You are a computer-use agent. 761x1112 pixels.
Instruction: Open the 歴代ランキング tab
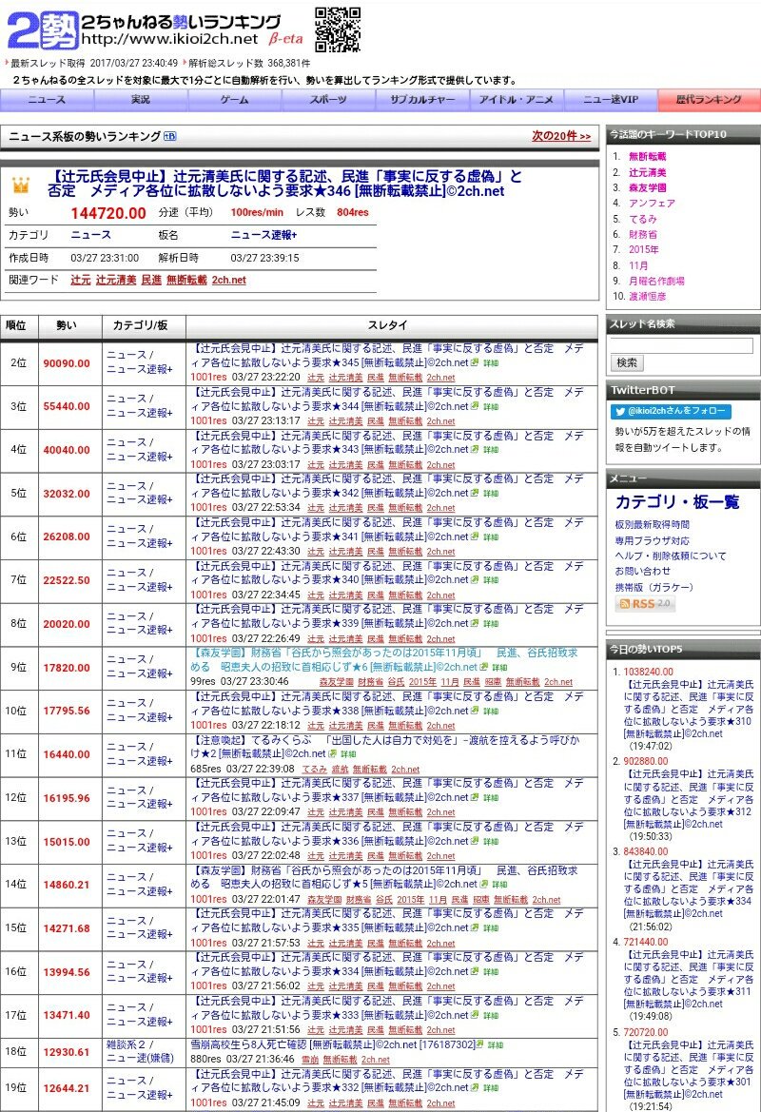pyautogui.click(x=709, y=100)
